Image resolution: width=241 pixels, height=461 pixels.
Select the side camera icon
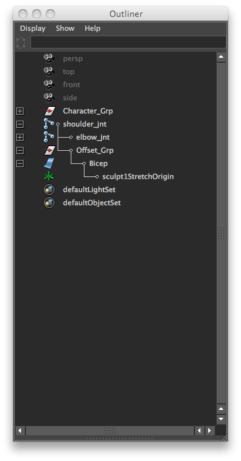tap(49, 98)
